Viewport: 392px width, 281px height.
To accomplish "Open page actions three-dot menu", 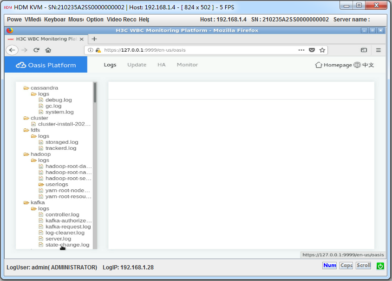I will tap(301, 50).
